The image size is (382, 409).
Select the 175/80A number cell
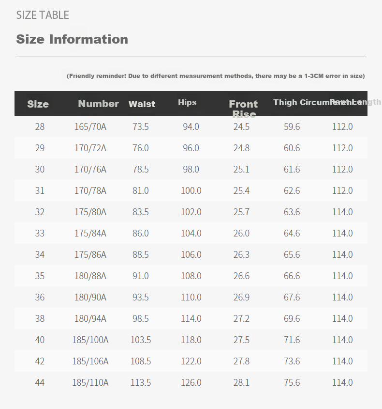(x=90, y=212)
